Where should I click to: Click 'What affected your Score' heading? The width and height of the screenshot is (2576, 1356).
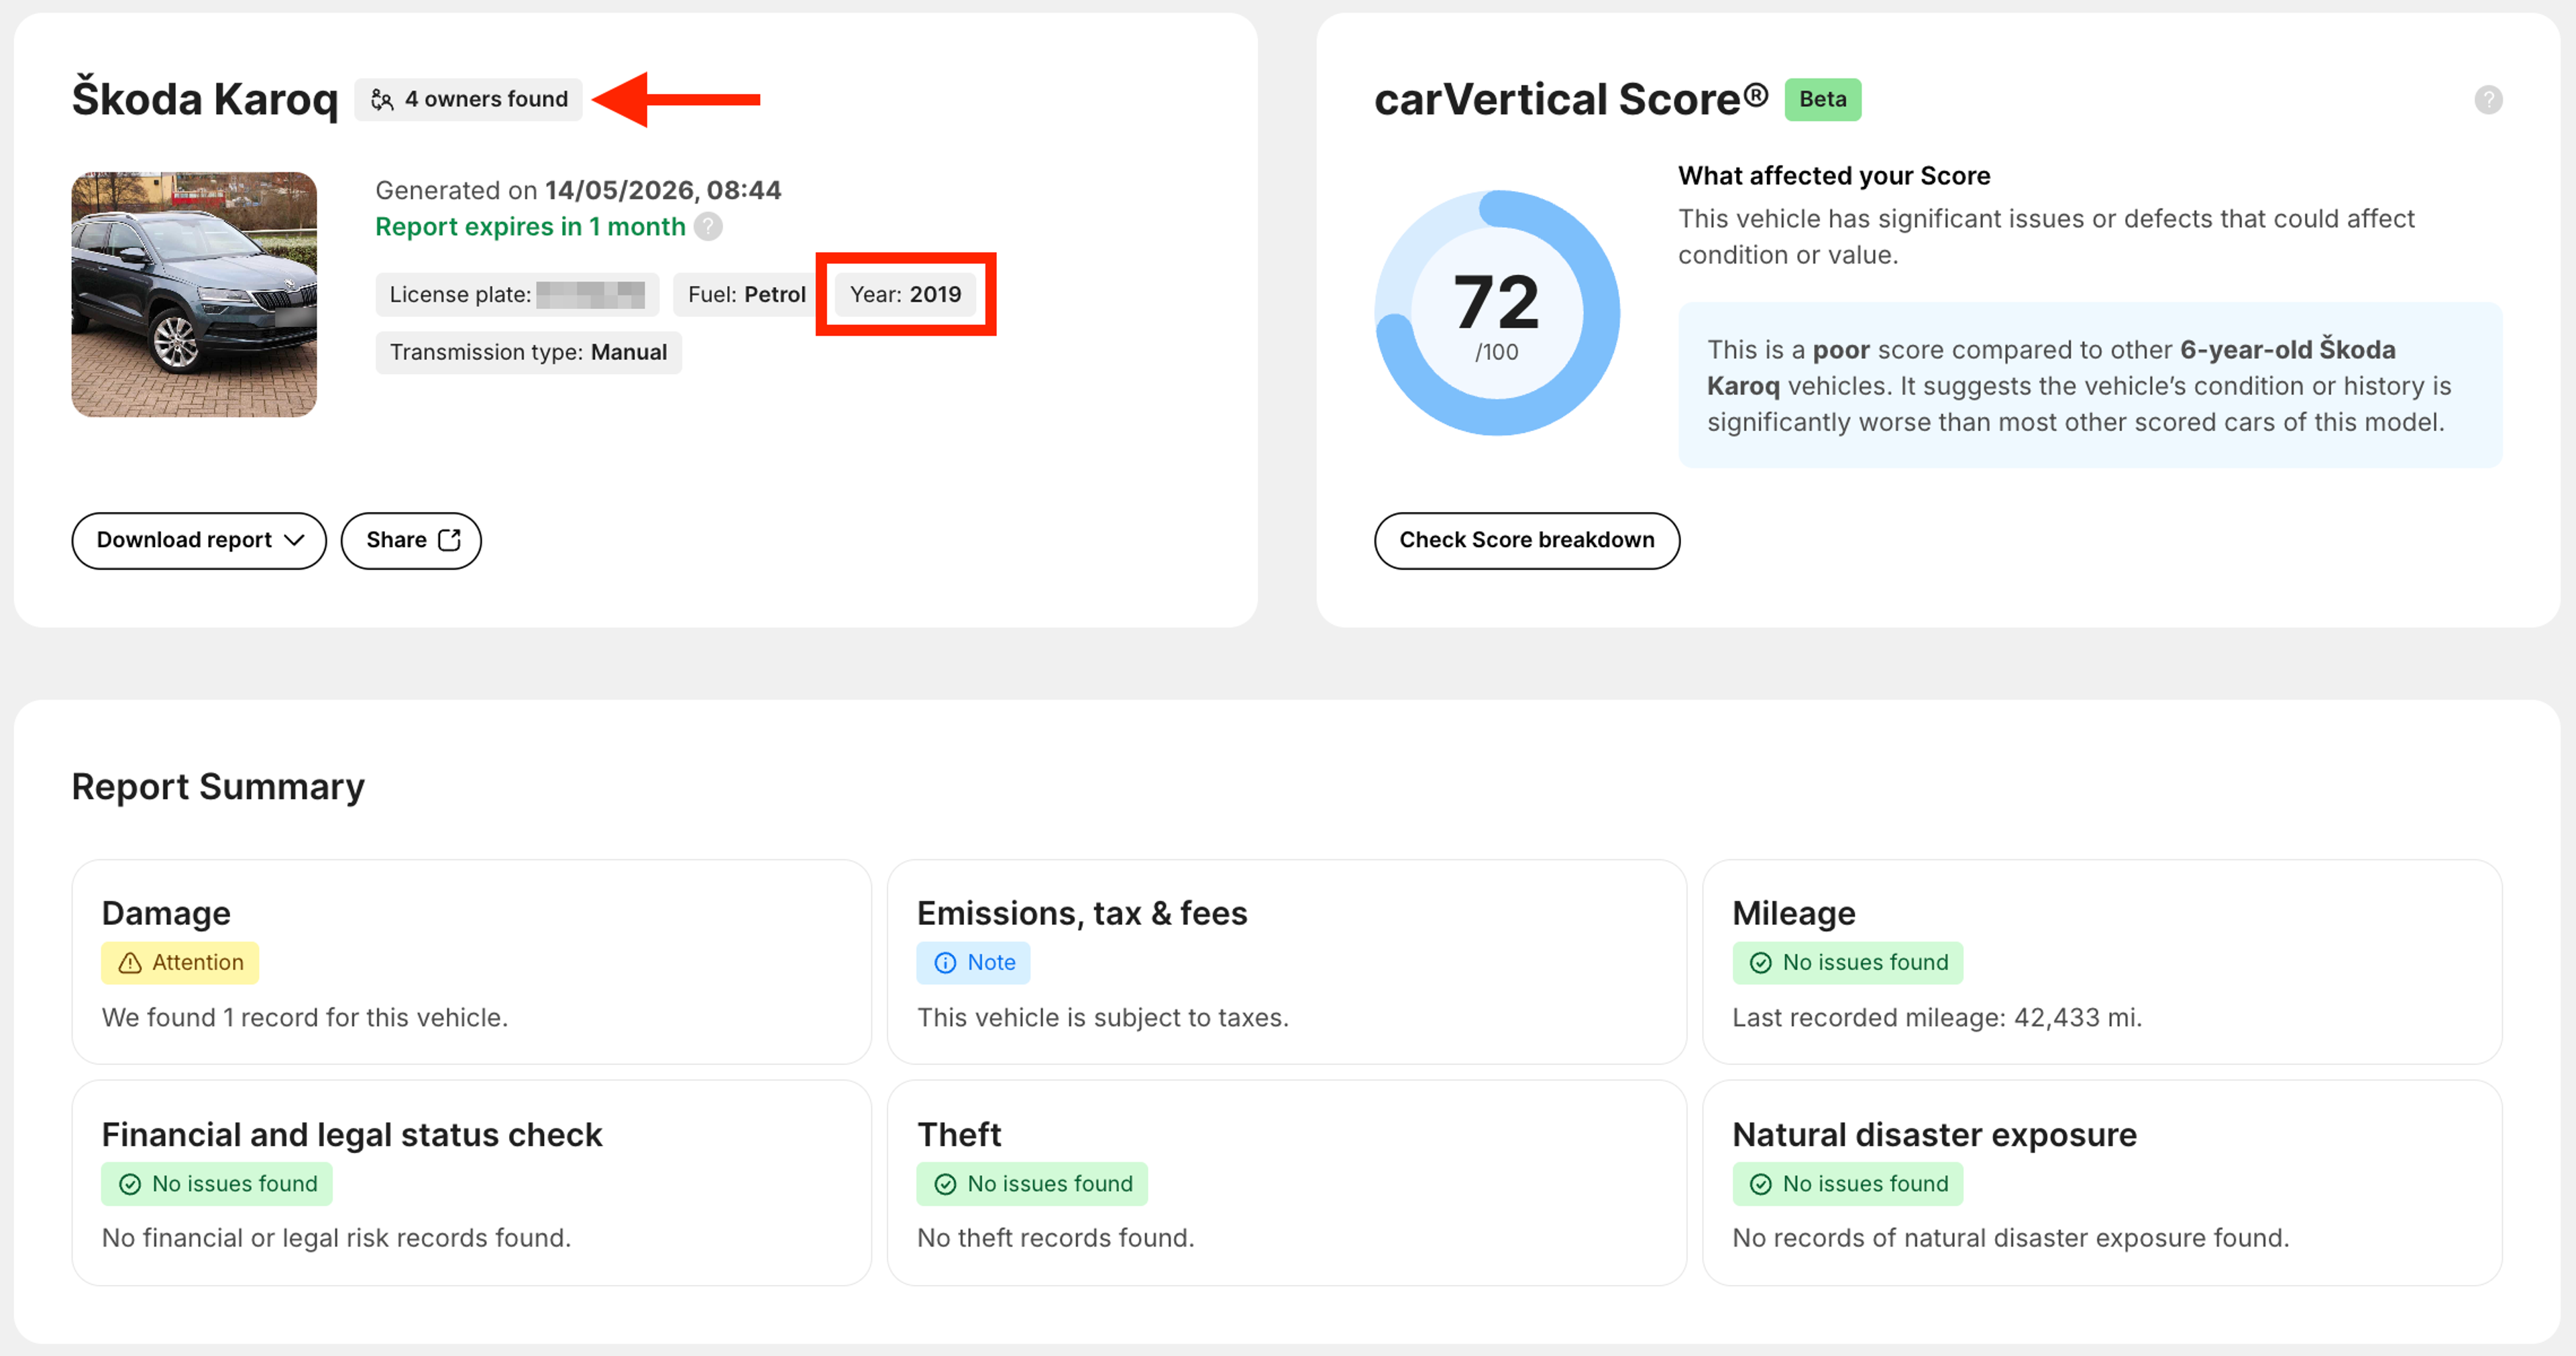click(1833, 176)
